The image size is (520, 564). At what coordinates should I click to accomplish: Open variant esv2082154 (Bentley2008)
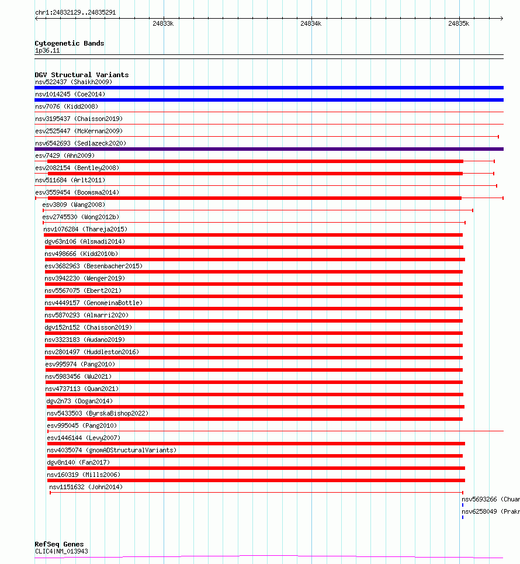pyautogui.click(x=77, y=168)
